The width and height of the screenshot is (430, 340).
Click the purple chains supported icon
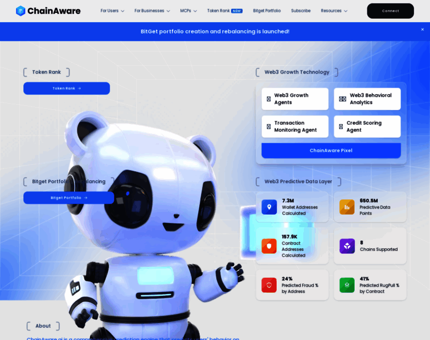click(x=347, y=246)
